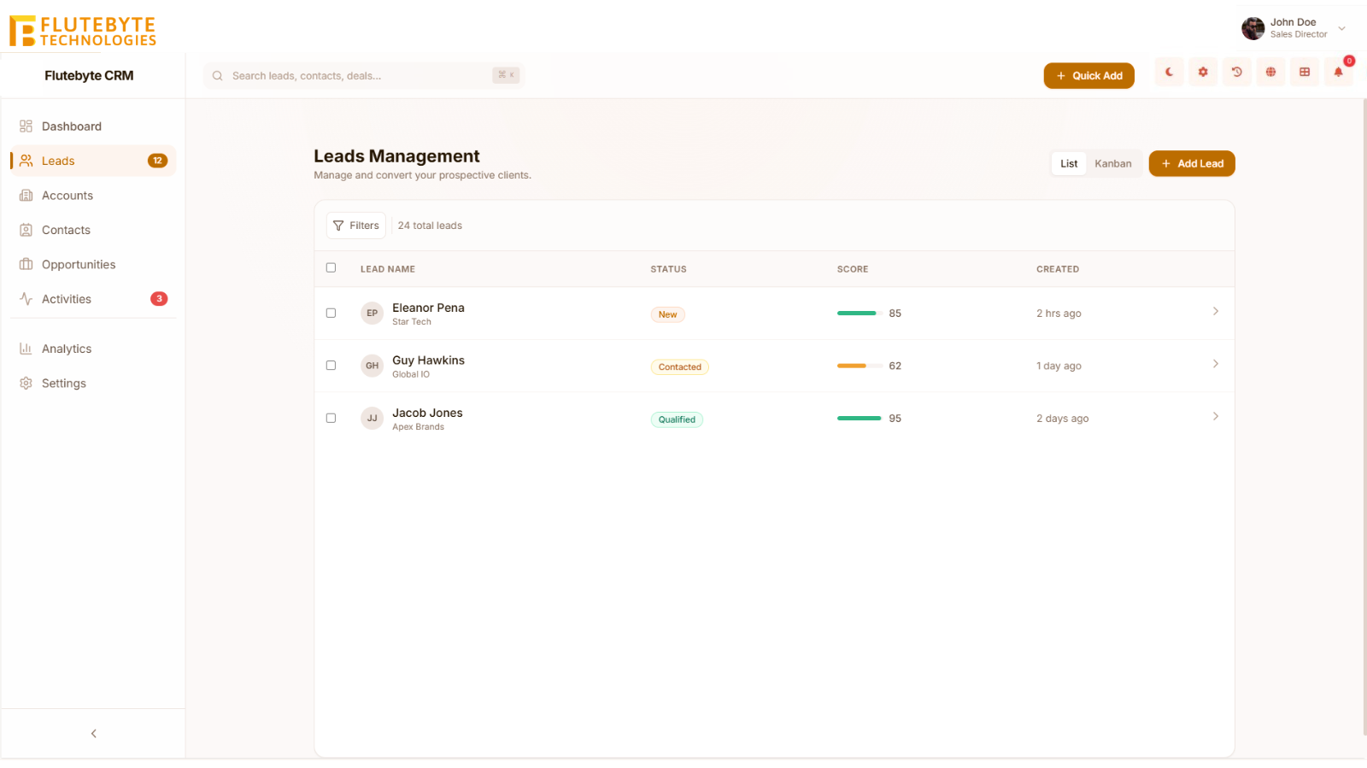Click the score bar for 62

pos(860,366)
